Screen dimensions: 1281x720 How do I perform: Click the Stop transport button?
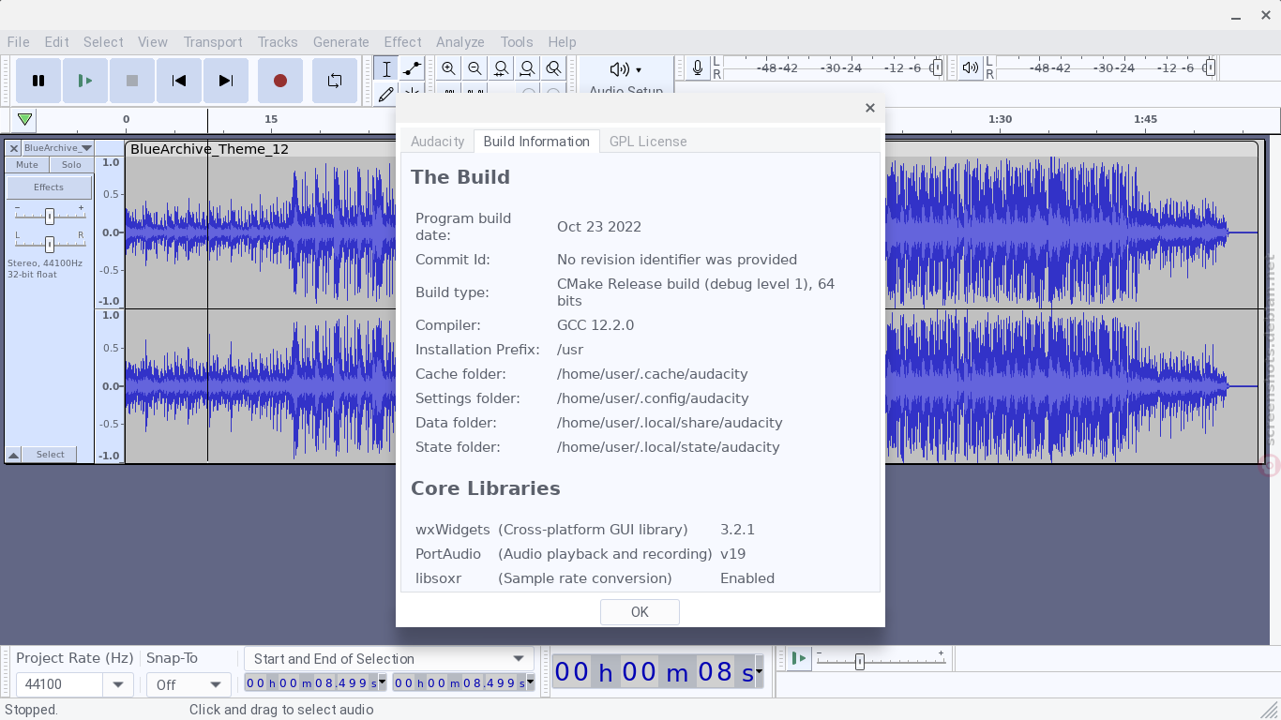pos(132,81)
